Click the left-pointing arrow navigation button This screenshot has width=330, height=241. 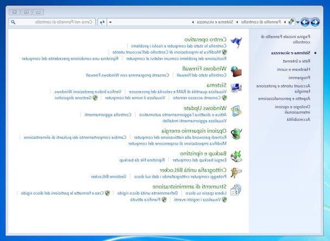305,22
